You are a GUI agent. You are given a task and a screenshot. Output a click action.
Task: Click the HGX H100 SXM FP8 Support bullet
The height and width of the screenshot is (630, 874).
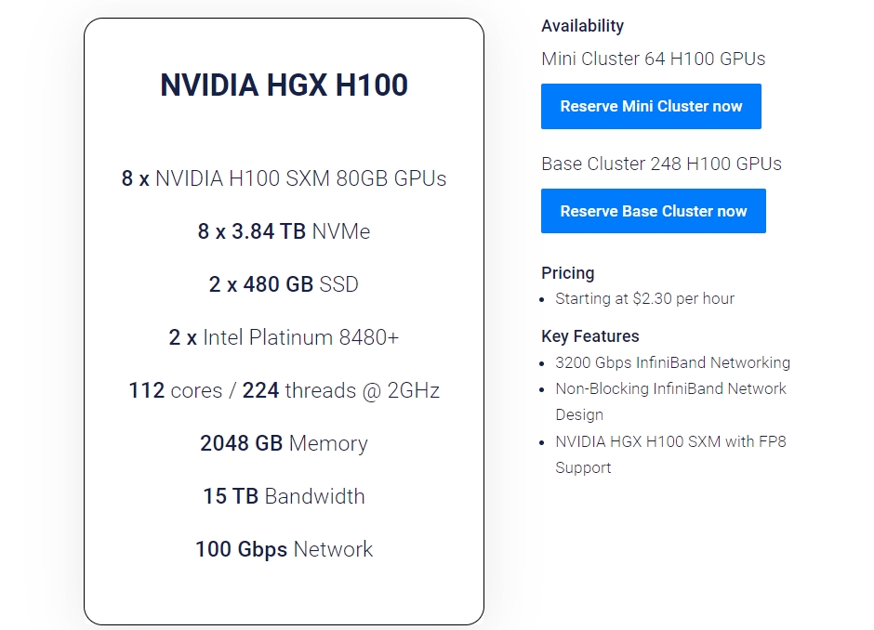click(x=670, y=453)
